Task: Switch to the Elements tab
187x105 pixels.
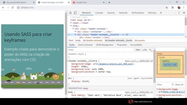Action: click(x=86, y=13)
